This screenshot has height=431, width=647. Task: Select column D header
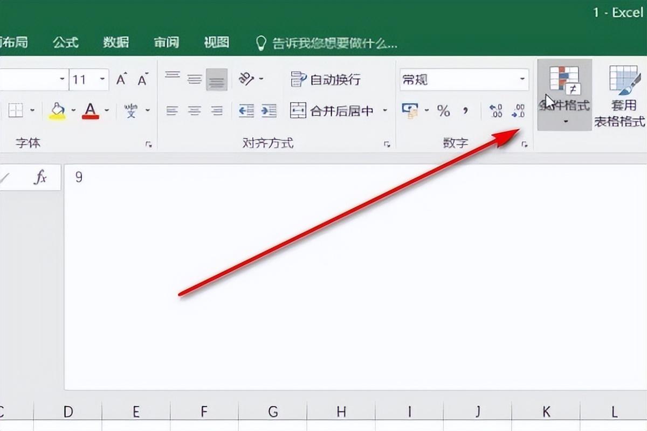[x=68, y=412]
